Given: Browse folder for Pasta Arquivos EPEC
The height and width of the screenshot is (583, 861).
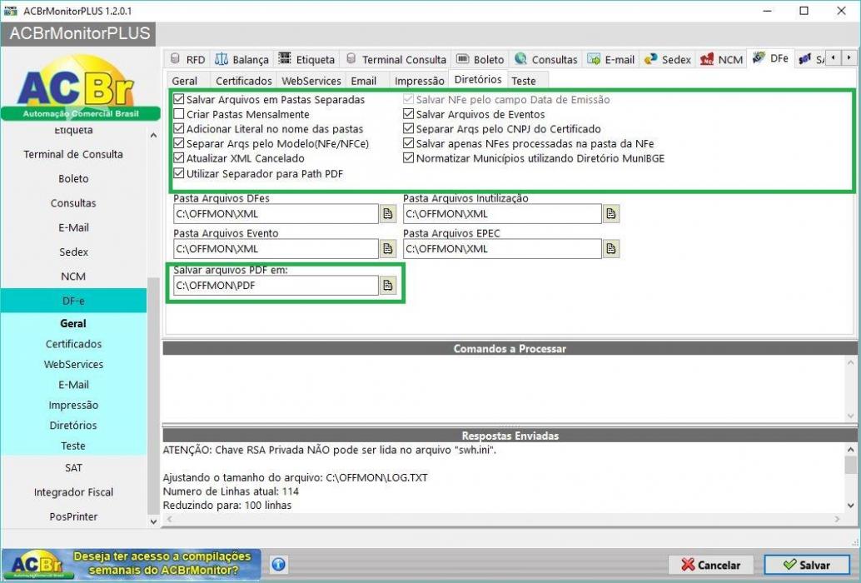Looking at the screenshot, I should pos(610,249).
